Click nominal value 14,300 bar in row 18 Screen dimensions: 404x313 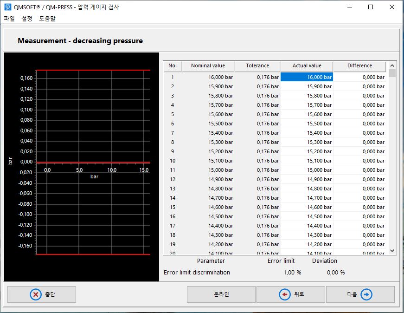click(x=208, y=235)
